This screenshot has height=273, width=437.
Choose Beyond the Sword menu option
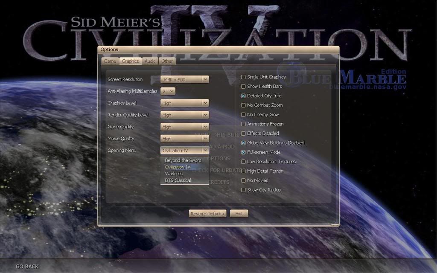tap(183, 160)
